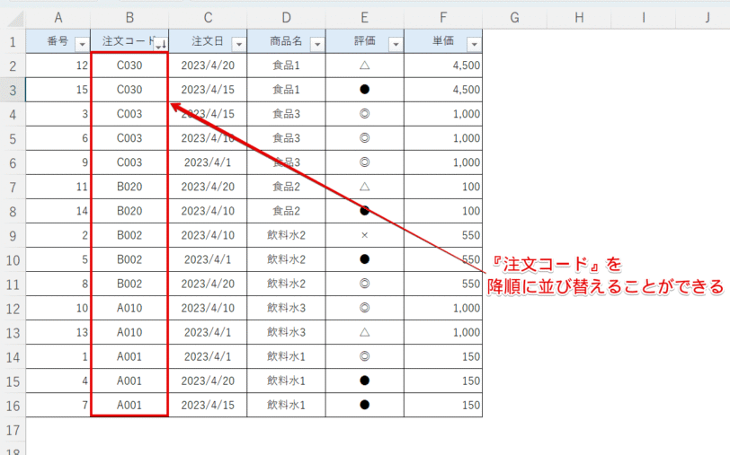Viewport: 730px width, 455px height.
Task: Open the 注文日 filter dropdown
Action: (239, 44)
